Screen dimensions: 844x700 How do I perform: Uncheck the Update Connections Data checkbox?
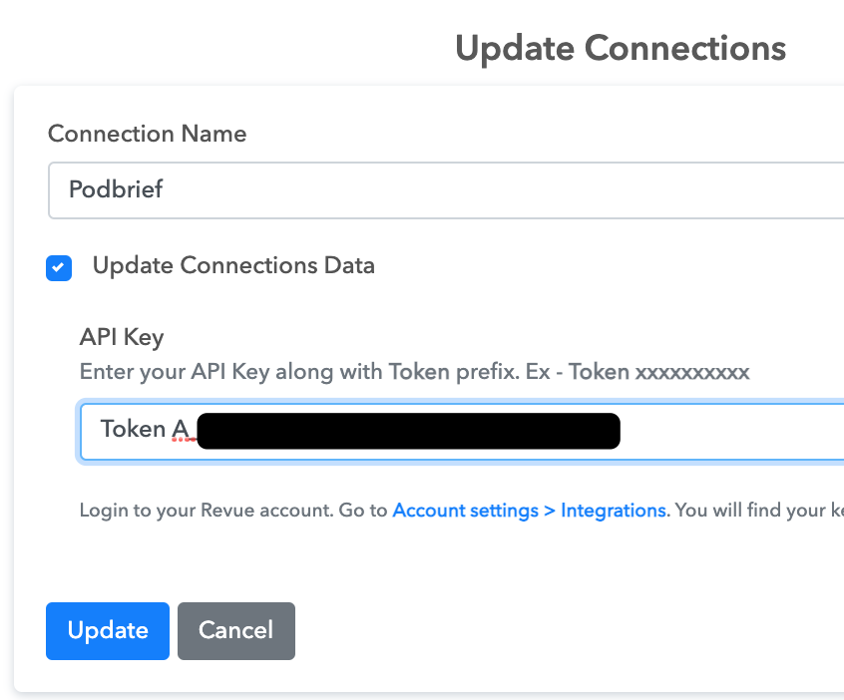coord(59,268)
